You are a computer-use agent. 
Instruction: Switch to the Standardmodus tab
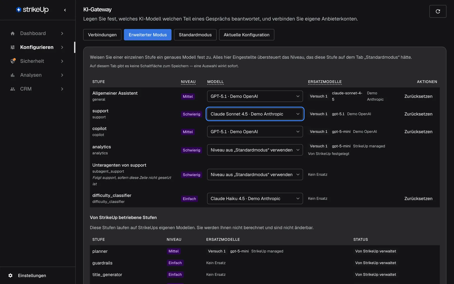(195, 35)
